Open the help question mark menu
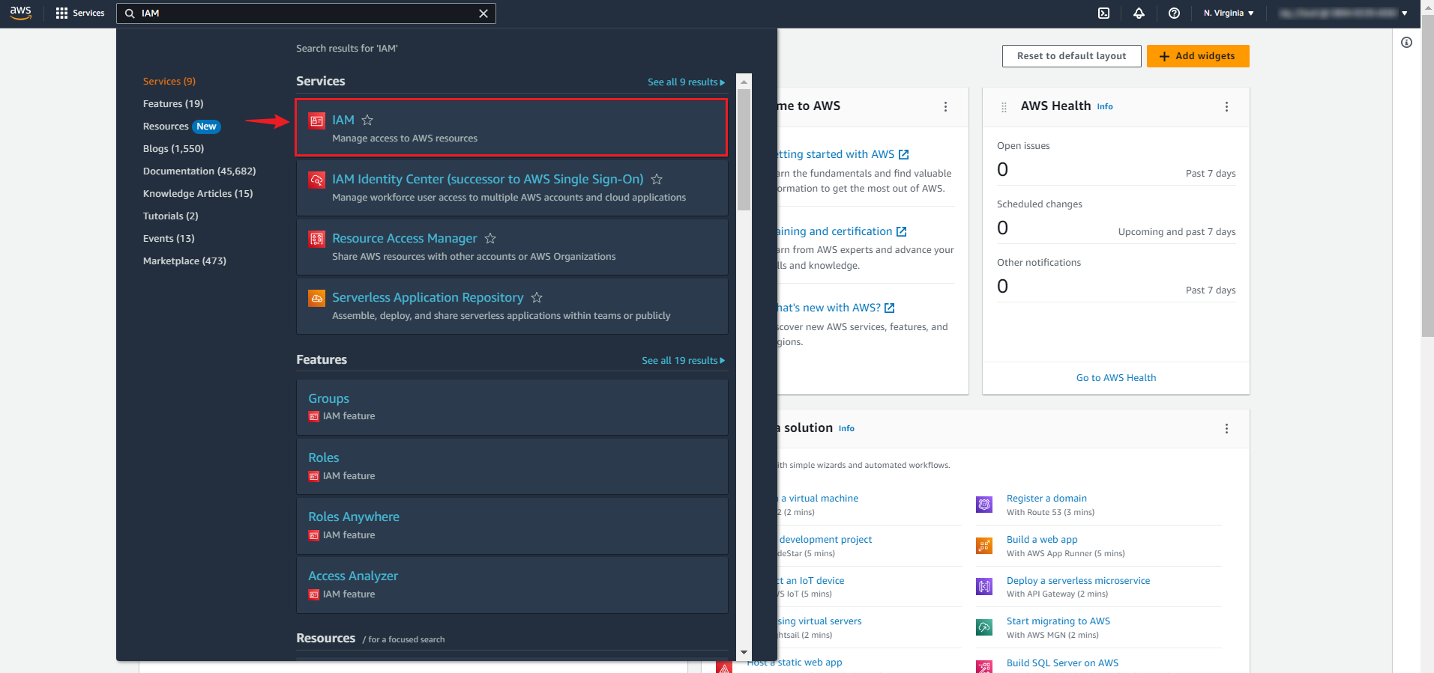 (1174, 13)
